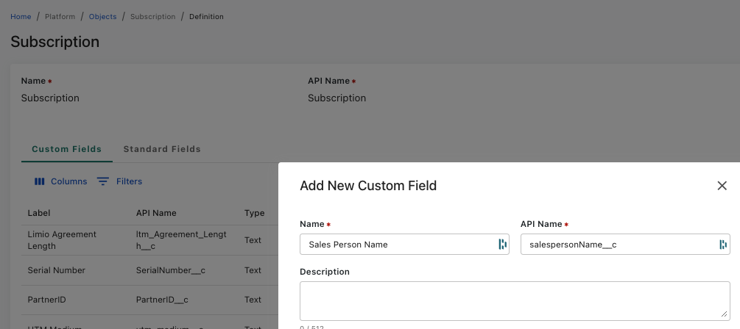Click the Platform breadcrumb item

[60, 17]
